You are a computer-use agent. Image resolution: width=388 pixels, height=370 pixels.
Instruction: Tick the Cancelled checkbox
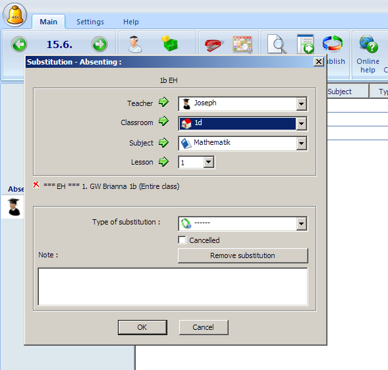[x=182, y=240]
